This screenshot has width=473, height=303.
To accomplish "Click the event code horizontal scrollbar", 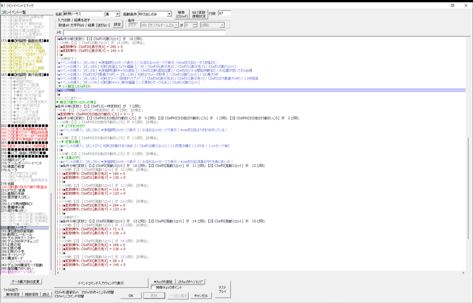I will point(261,272).
